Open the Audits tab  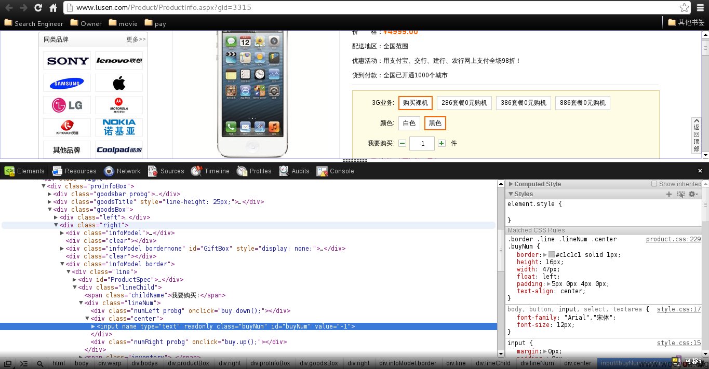click(x=294, y=171)
